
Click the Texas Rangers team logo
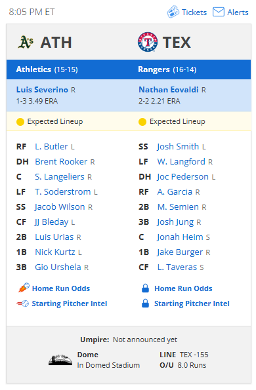tap(148, 42)
